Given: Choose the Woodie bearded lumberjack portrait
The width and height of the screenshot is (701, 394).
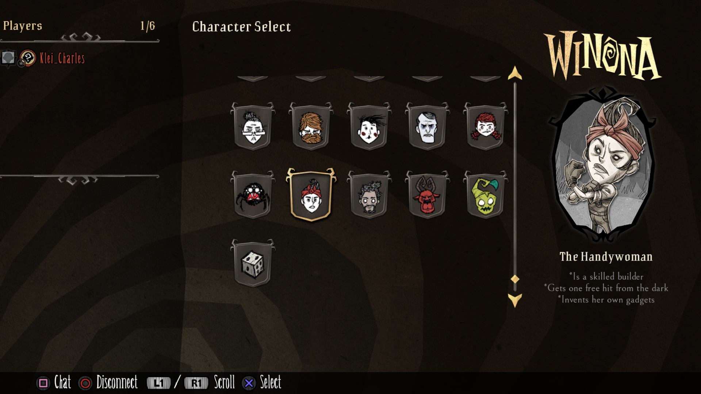Looking at the screenshot, I should click(x=311, y=127).
